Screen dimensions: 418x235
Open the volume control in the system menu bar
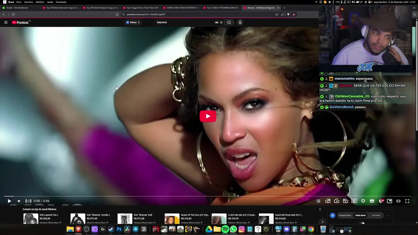354,2
